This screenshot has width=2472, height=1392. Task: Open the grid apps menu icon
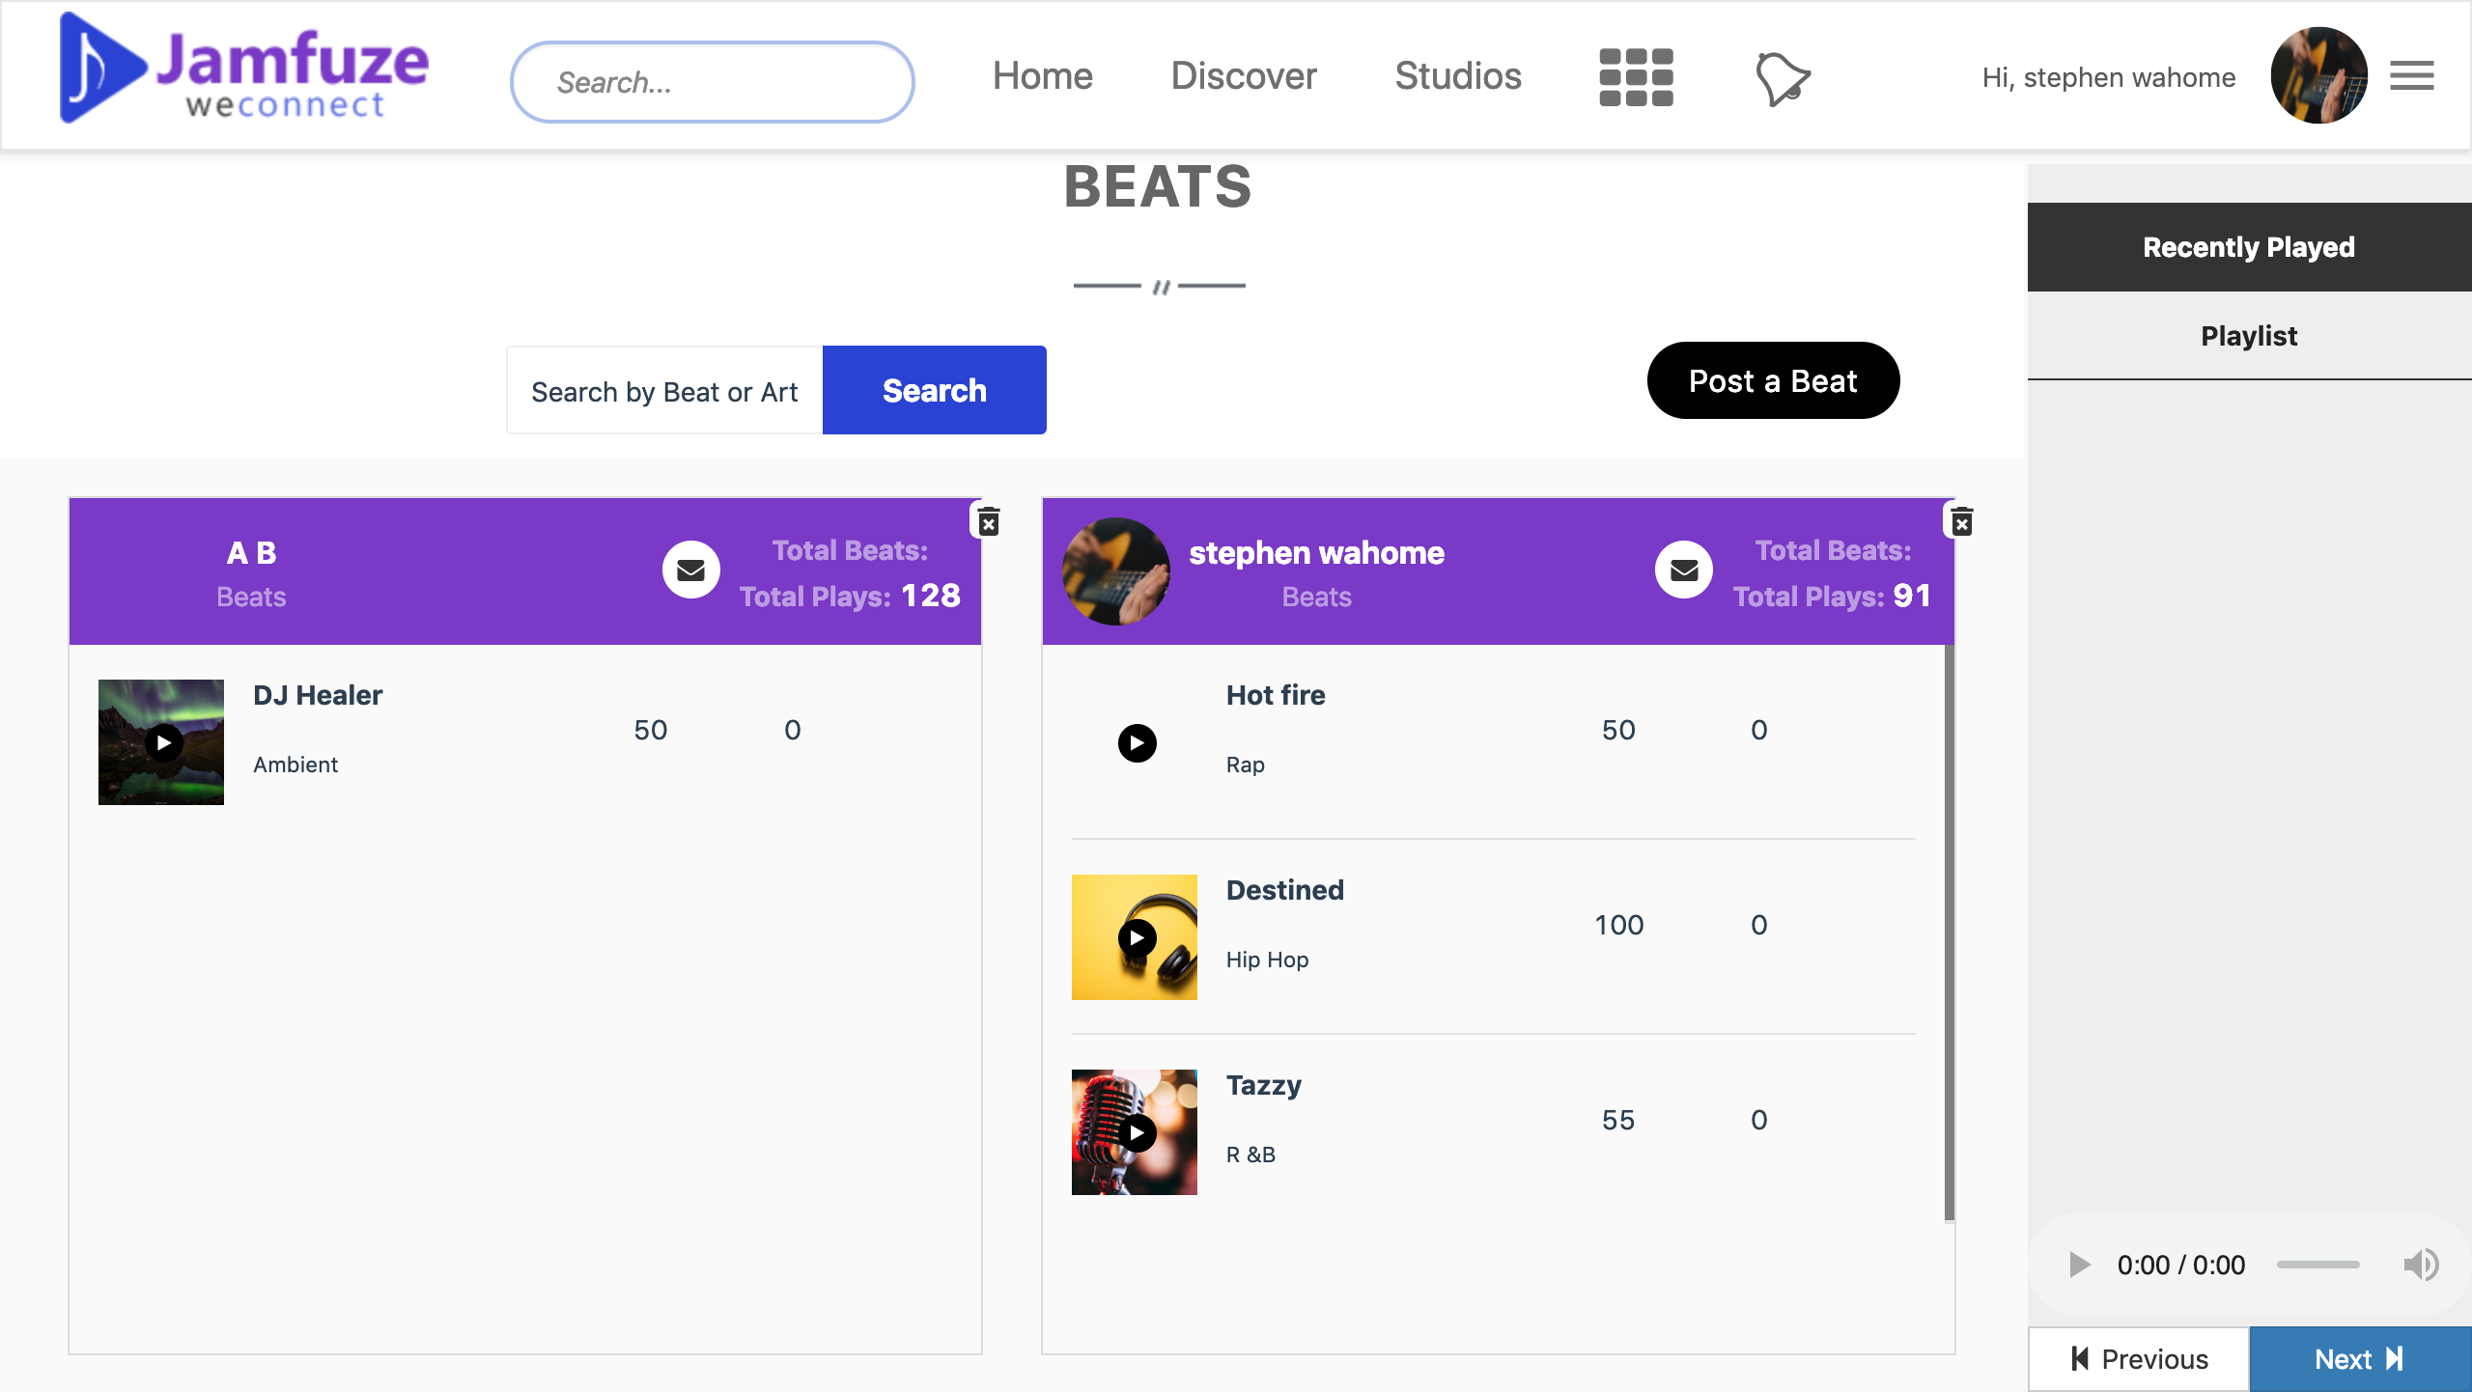pos(1636,77)
